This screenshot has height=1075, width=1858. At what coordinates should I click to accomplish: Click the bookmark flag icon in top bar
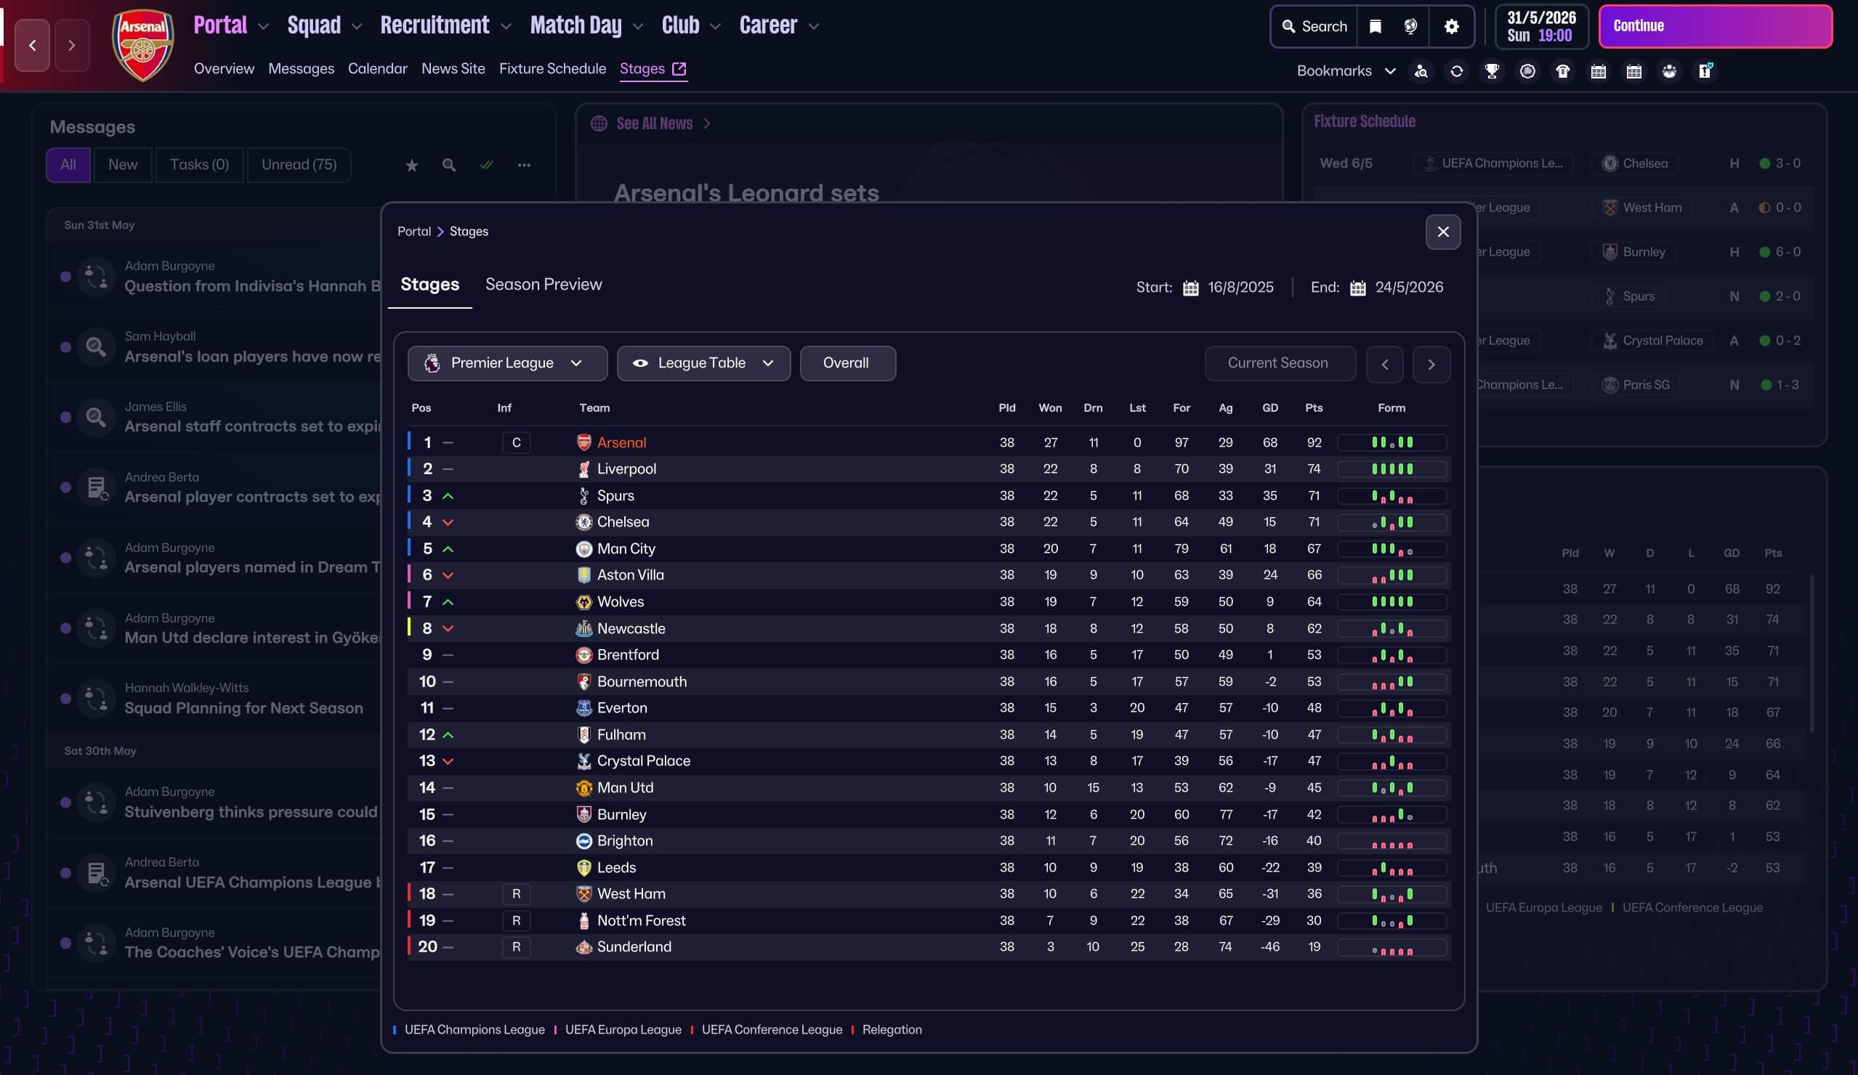coord(1374,27)
